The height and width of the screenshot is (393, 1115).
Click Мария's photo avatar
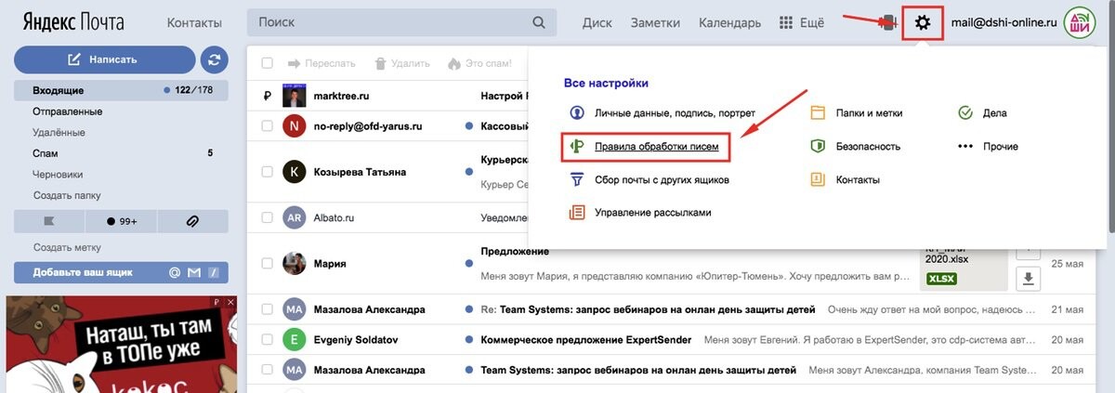(294, 263)
